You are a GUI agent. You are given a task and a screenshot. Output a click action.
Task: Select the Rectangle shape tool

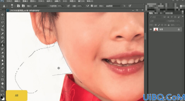2,79
